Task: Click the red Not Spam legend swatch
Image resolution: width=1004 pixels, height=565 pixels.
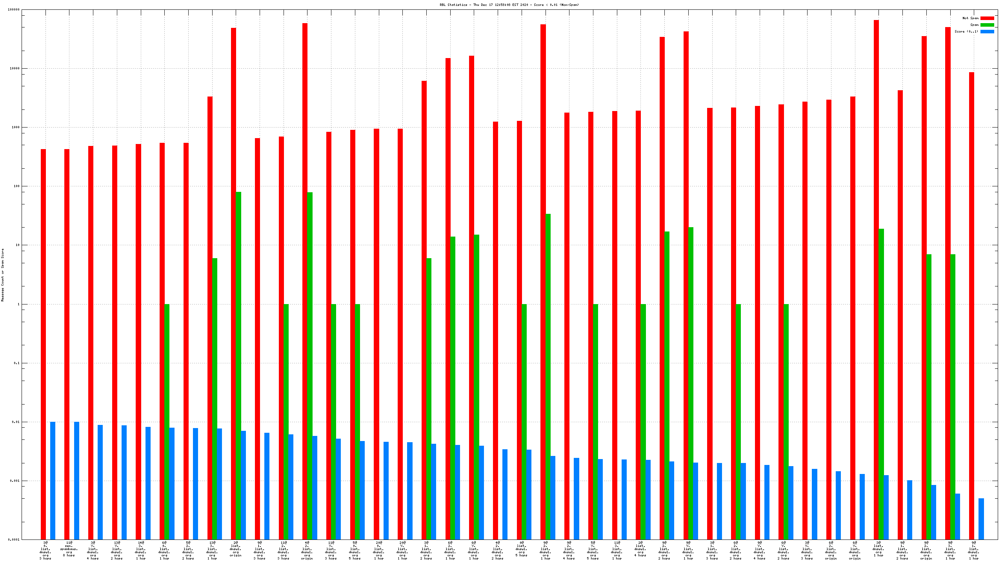Action: pos(987,18)
